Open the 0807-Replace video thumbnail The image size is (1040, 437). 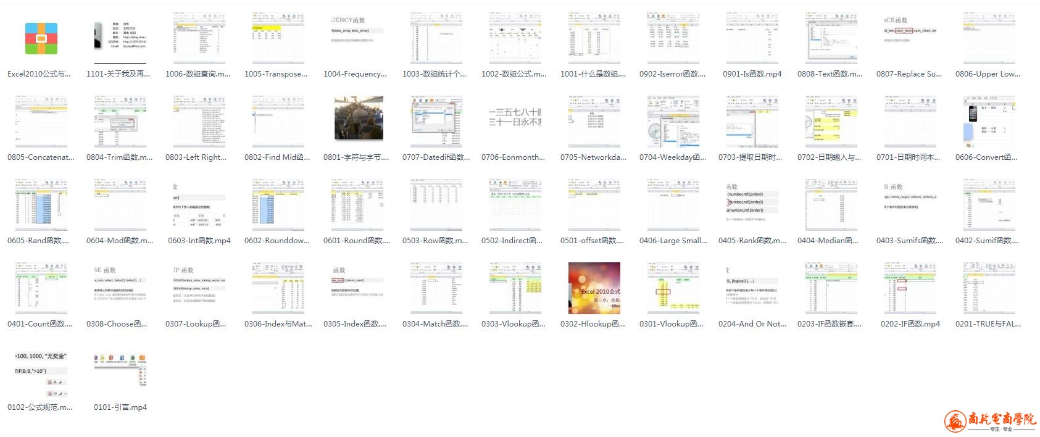click(x=910, y=38)
